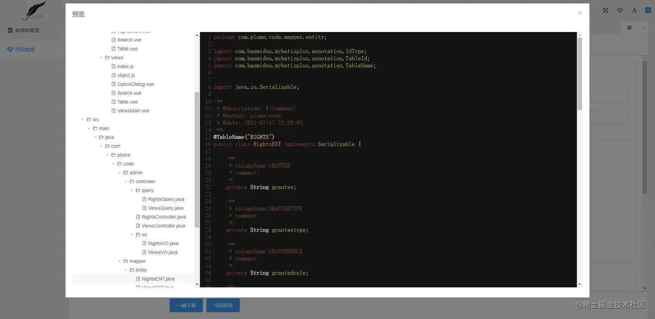Open the blue dropdown in top-right corner
Viewport: 655px width, 319px height.
pos(648,10)
